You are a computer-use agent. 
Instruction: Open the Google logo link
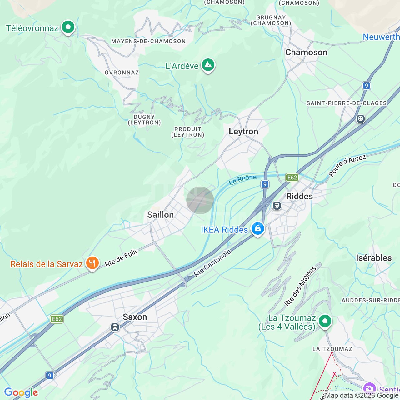pyautogui.click(x=21, y=392)
